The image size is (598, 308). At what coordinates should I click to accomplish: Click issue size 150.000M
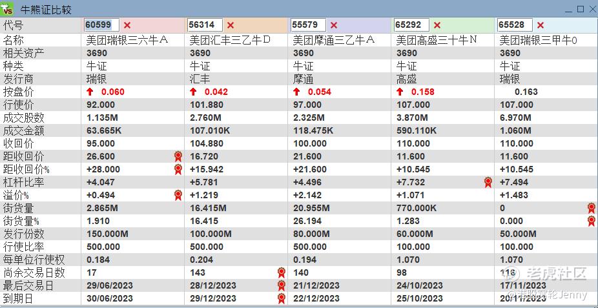[x=108, y=234]
